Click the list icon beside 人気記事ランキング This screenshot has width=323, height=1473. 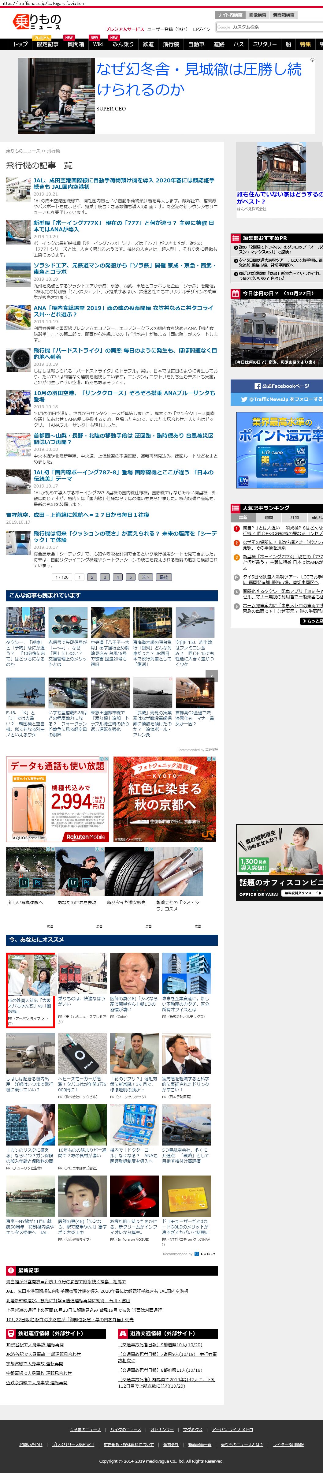coord(236,508)
